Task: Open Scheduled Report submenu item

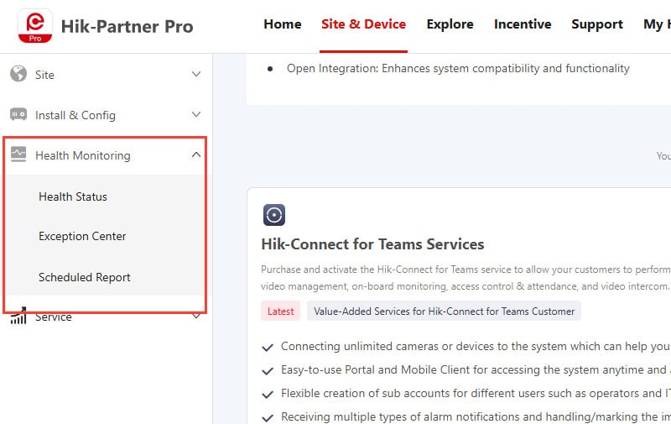Action: click(85, 277)
